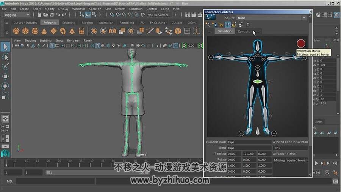341x192 pixels.
Task: Click the polygon torus shelf icon
Action: [63, 31]
